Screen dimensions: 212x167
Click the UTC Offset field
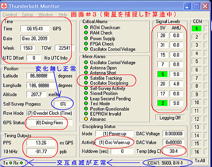pos(34,58)
